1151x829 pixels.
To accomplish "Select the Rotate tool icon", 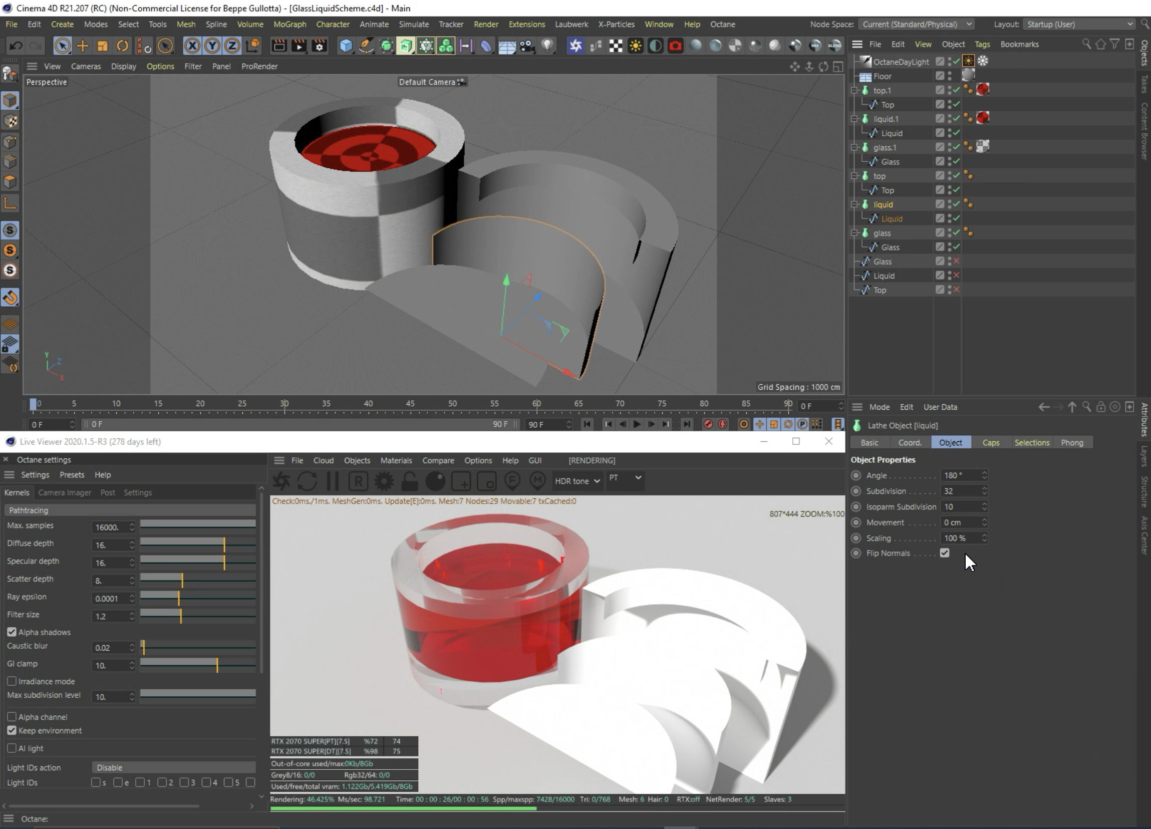I will (122, 46).
